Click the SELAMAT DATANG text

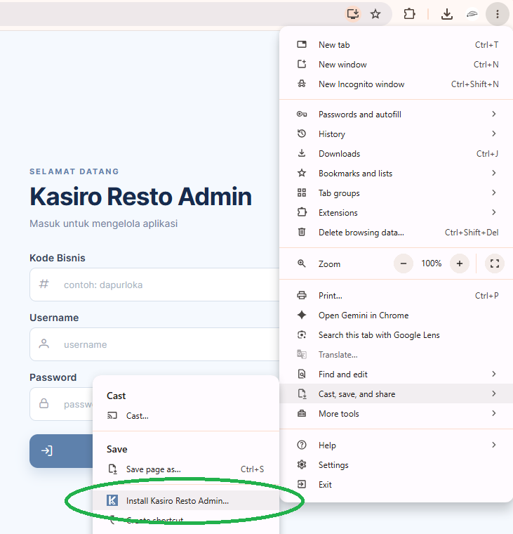click(x=74, y=171)
